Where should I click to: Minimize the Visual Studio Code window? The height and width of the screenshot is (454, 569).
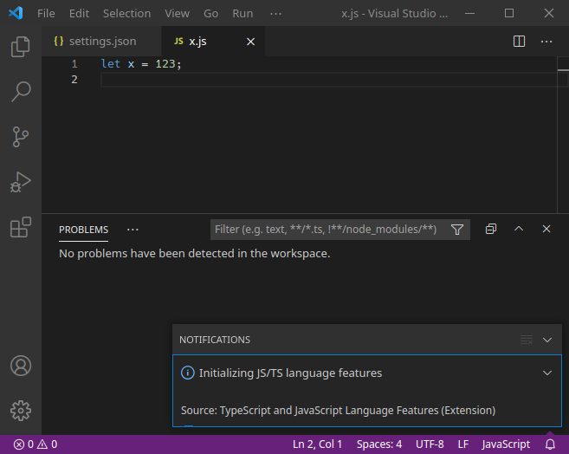(469, 13)
